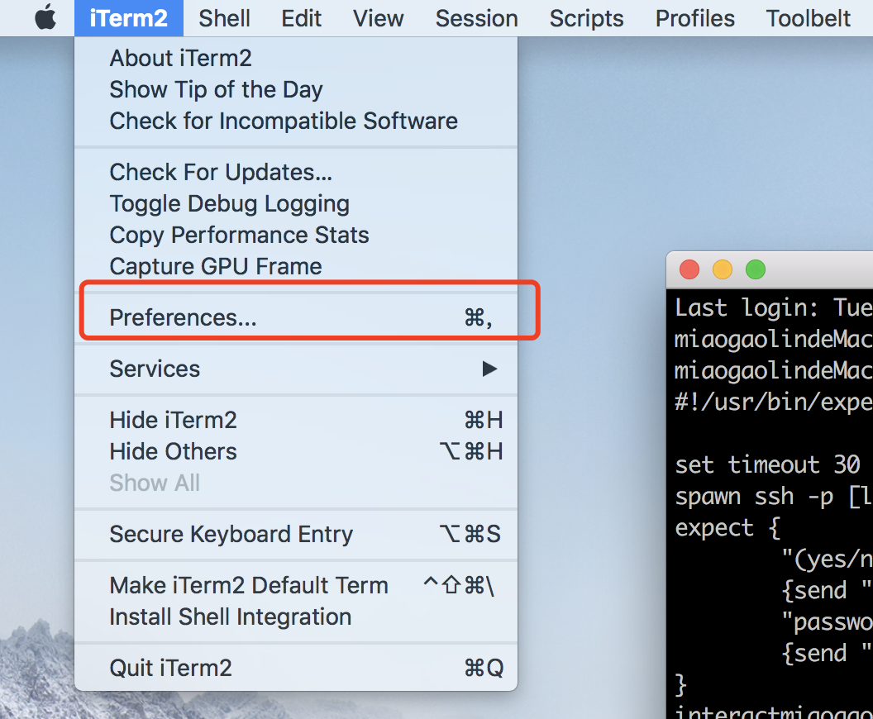Open the Apple menu

coord(45,18)
